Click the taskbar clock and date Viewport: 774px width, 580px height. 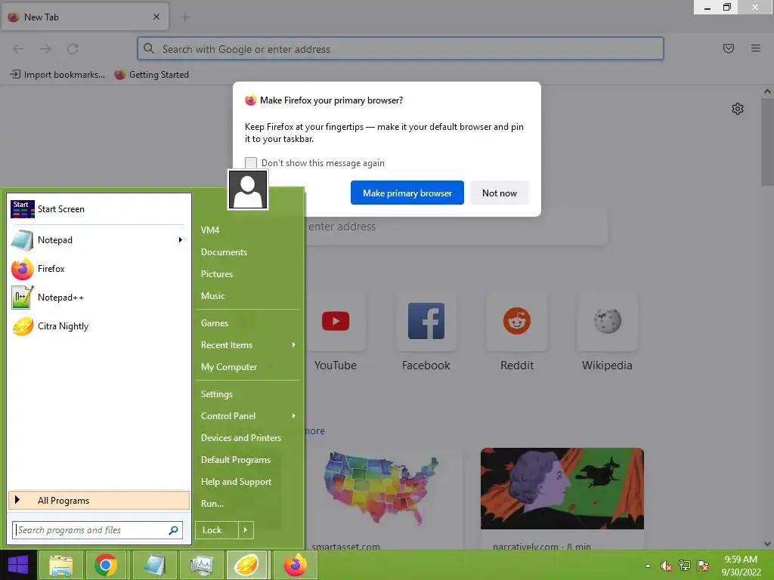[741, 566]
